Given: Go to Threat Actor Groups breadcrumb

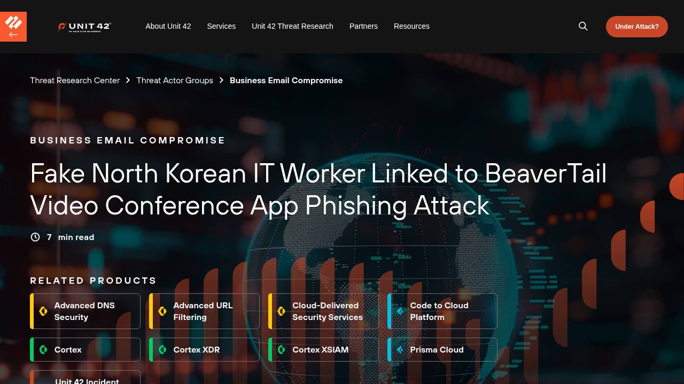Looking at the screenshot, I should point(175,81).
